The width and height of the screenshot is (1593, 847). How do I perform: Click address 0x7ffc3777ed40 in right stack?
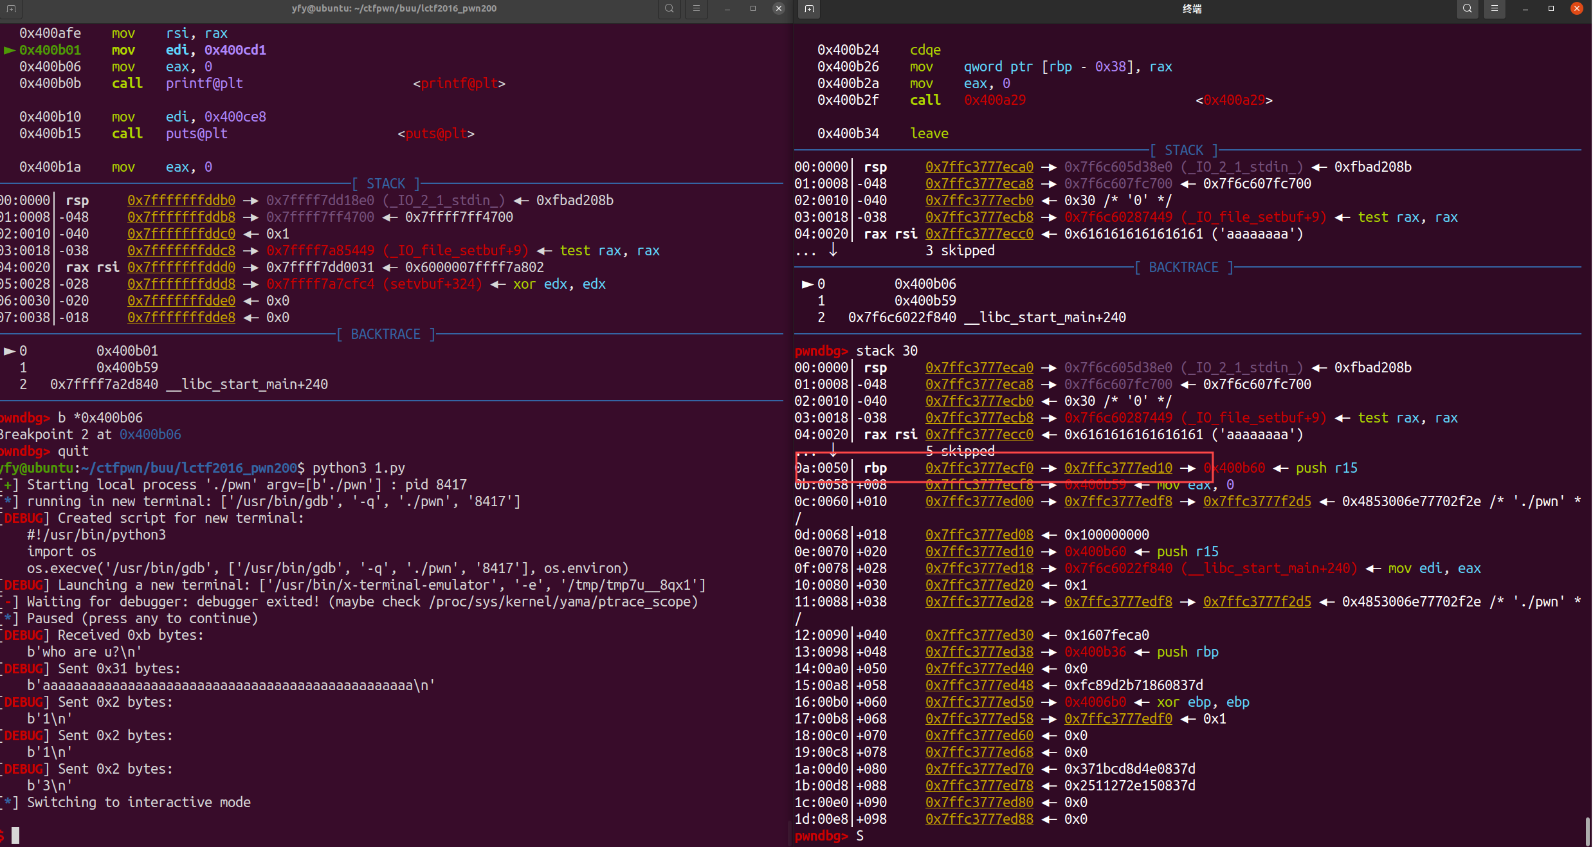pos(979,669)
